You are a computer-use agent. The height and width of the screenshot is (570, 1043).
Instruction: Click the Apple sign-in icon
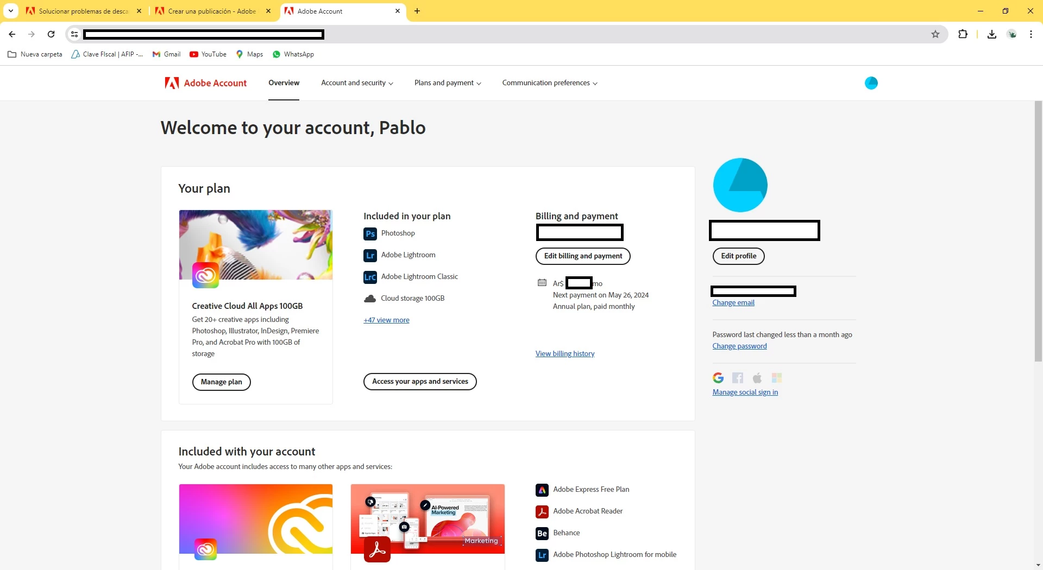(x=757, y=378)
